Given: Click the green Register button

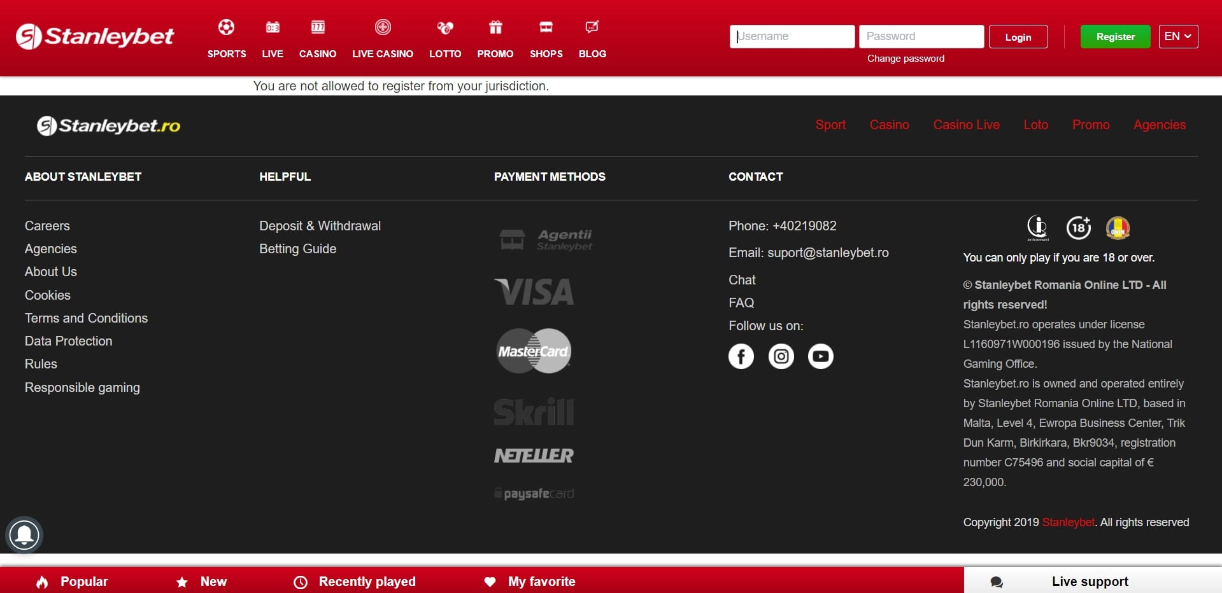Looking at the screenshot, I should coord(1116,37).
